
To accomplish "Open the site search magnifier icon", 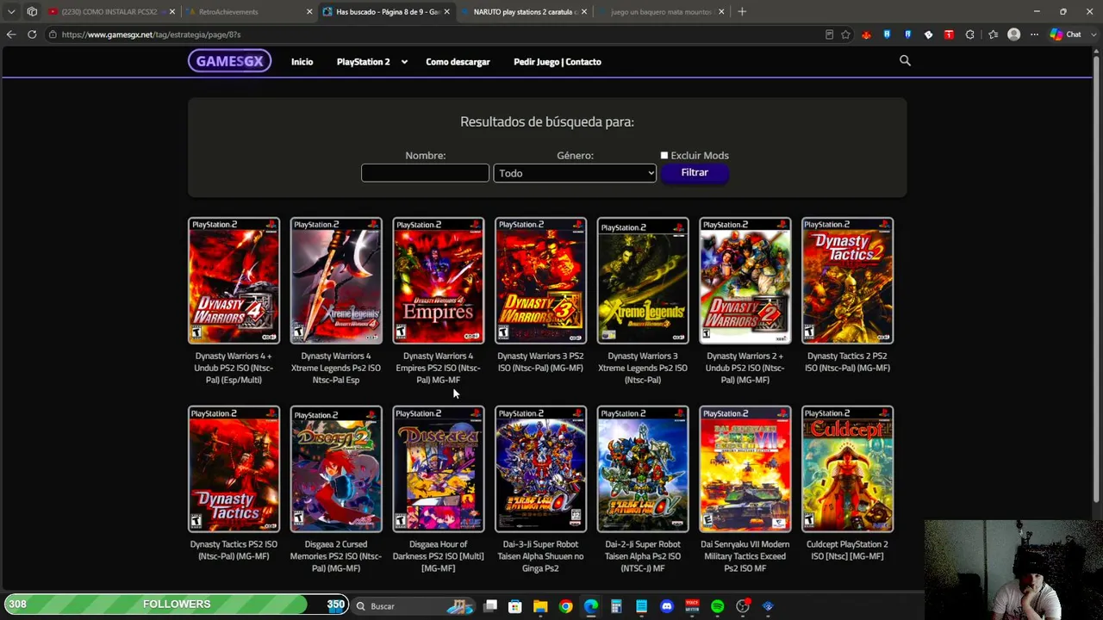I will (x=905, y=60).
